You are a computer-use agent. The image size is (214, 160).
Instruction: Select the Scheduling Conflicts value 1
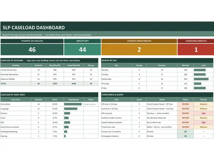196,50
